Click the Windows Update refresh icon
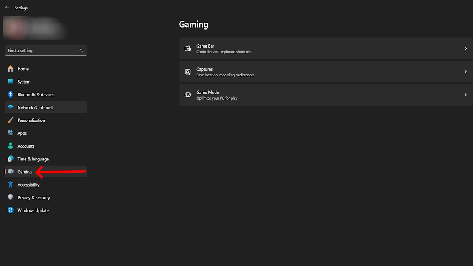Screen dimensions: 473x266 (x=11, y=210)
